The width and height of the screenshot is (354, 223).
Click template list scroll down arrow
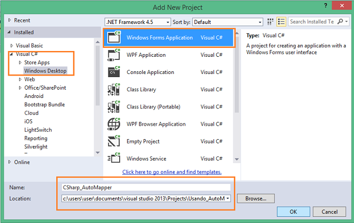click(x=236, y=159)
